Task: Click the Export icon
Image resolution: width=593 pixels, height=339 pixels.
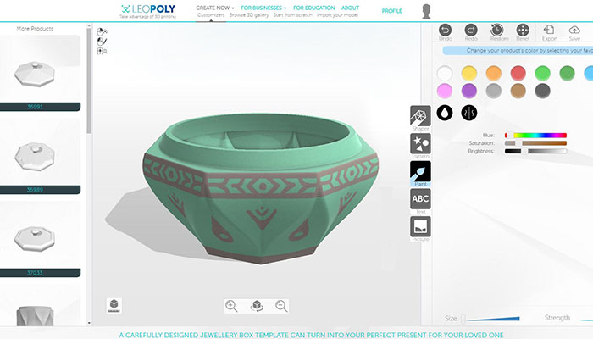Action: tap(549, 30)
